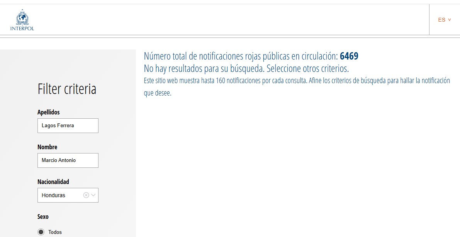Screen dimensions: 460x237
Task: Click the Nacionalidad field label
Action: coord(53,182)
